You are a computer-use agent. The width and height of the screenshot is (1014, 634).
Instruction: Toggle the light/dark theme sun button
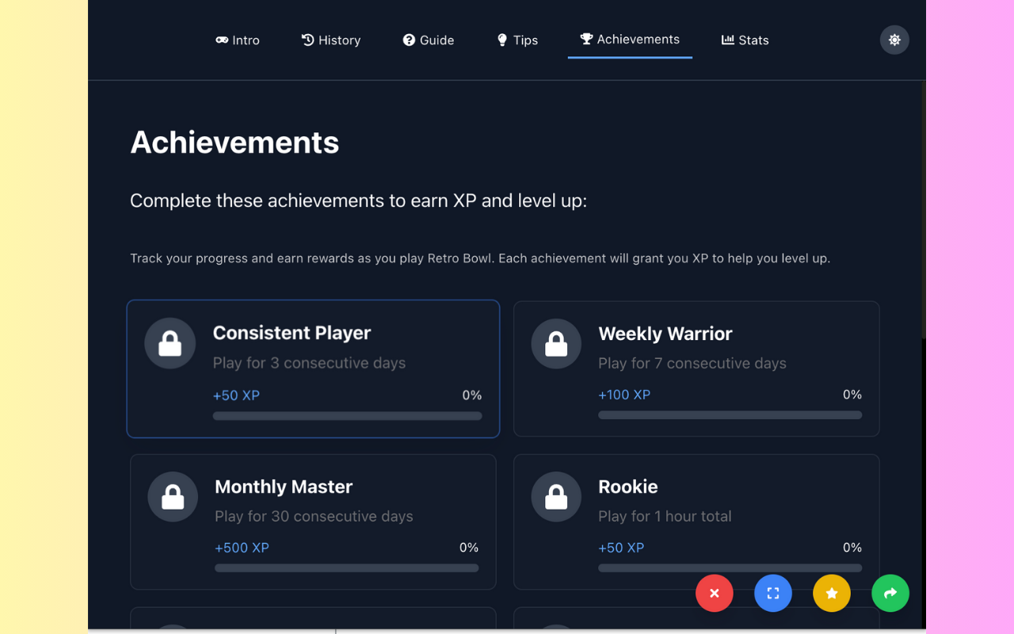click(x=894, y=40)
